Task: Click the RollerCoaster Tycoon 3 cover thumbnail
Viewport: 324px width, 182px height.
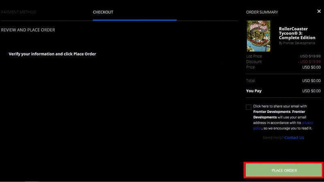Action: coord(258,36)
